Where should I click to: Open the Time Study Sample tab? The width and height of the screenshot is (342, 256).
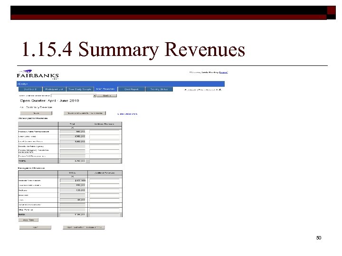tap(80, 89)
